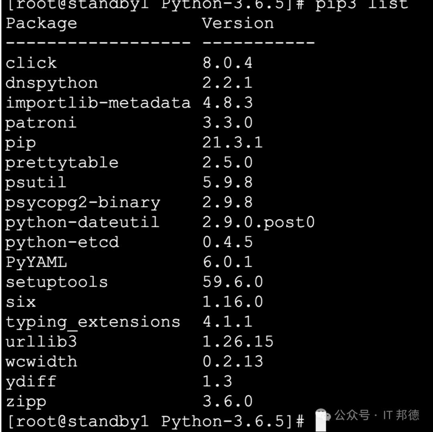Click the 'zipp' package entry
Screen dimensions: 433x432
click(26, 402)
